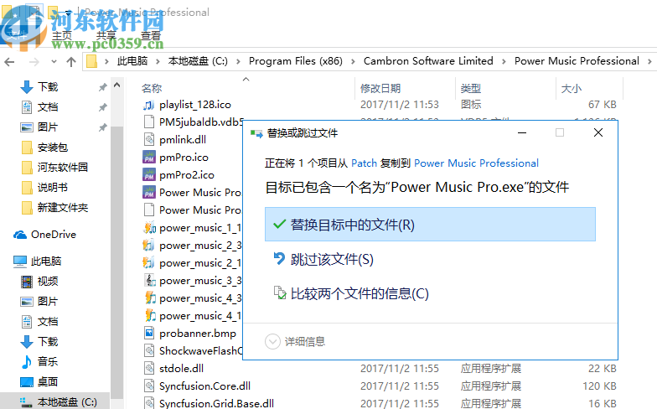Open Power Music Professional destination link
The width and height of the screenshot is (657, 409).
(x=476, y=163)
